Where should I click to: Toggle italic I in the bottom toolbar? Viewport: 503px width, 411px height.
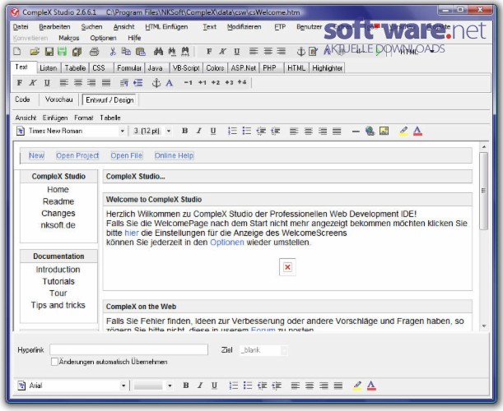(200, 386)
